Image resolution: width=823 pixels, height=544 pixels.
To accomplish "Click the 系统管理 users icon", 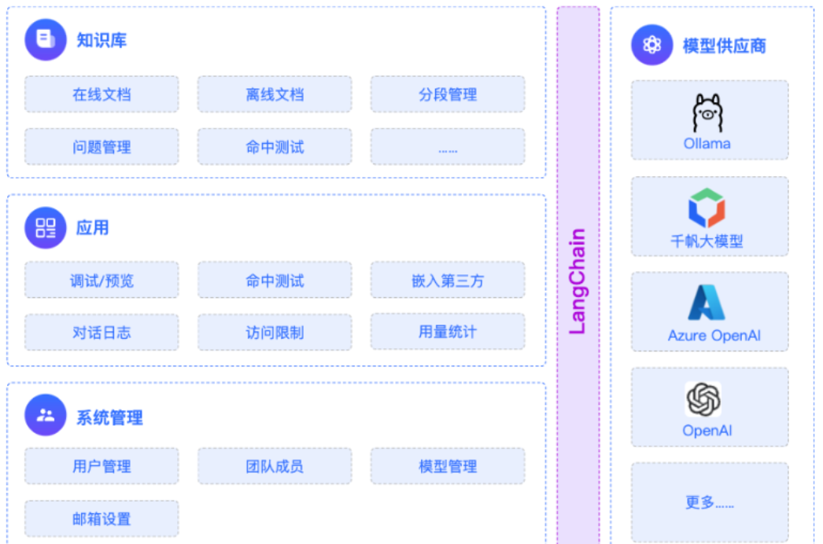I will click(x=46, y=415).
